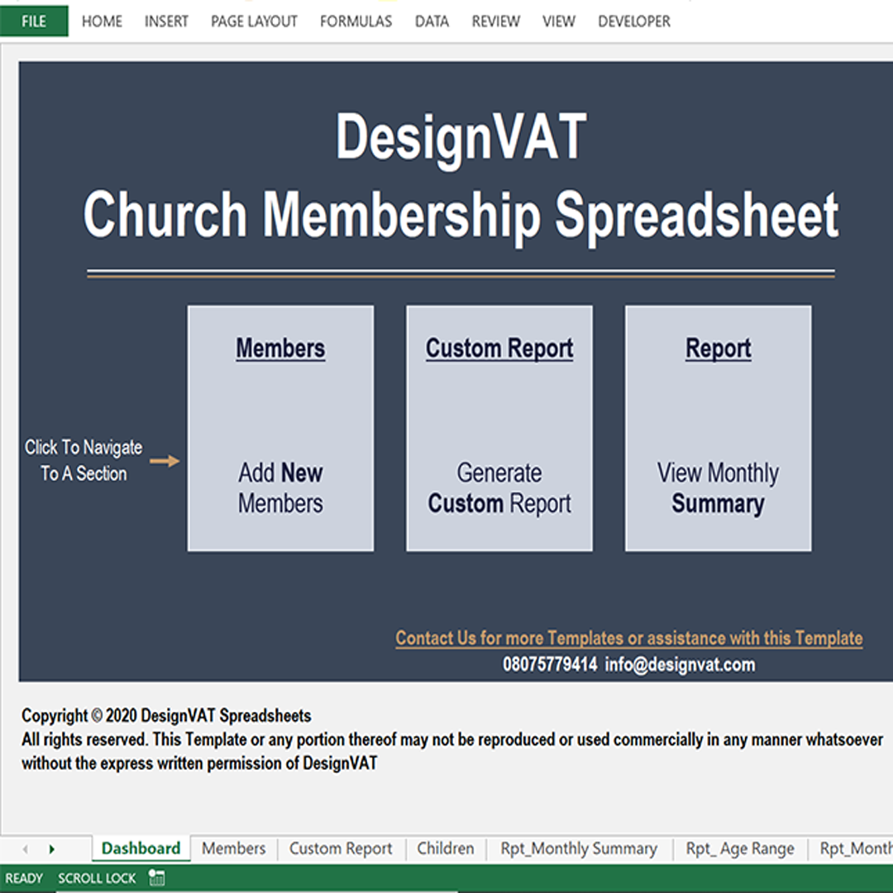Click the sheet tab scroll left arrow
Viewport: 893px width, 893px height.
pos(25,849)
